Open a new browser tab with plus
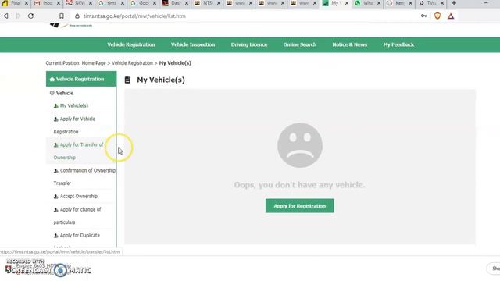The width and height of the screenshot is (500, 281). [x=454, y=3]
